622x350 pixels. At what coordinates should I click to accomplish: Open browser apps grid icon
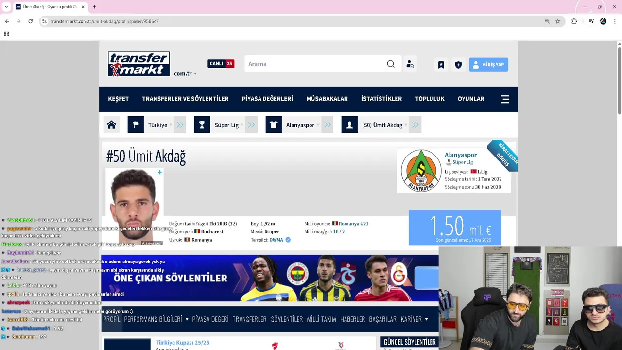point(6,34)
